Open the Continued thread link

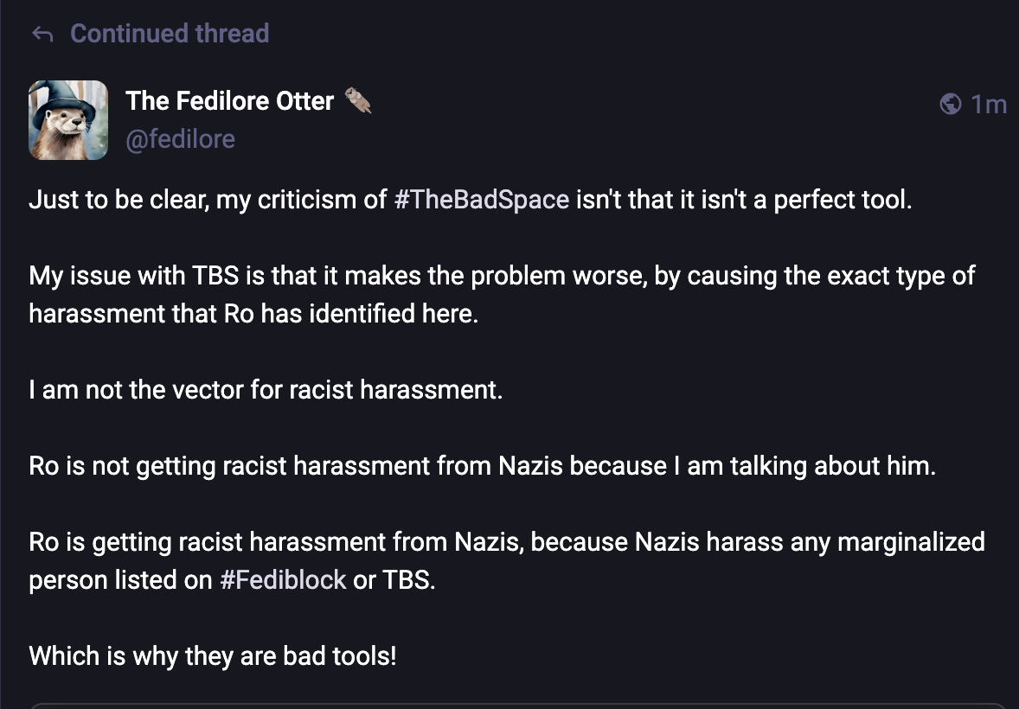(170, 34)
